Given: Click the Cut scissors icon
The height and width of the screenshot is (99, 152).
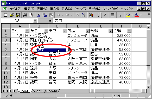Looking at the screenshot, I should point(39,15).
